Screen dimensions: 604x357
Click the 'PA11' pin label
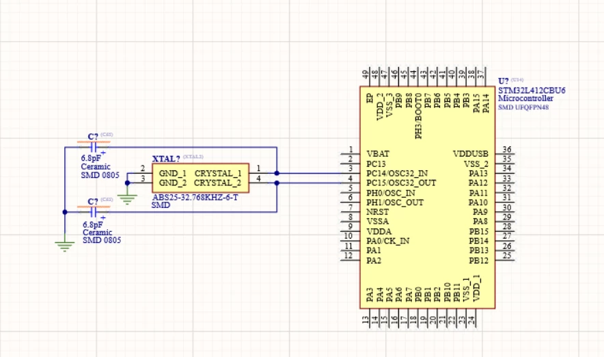[x=478, y=193]
